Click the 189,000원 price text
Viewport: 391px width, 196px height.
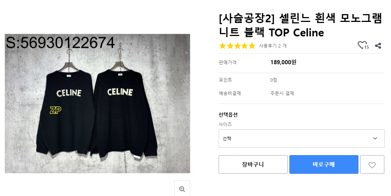click(x=283, y=62)
